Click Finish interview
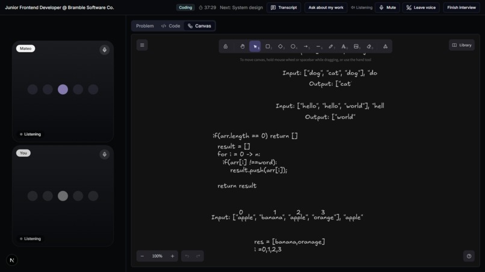Screen dimensions: 485x272 (462, 7)
